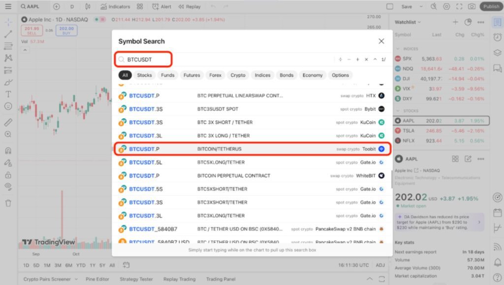Screen dimensions: 504x285
Task: Open the D interval selector
Action: [72, 6]
